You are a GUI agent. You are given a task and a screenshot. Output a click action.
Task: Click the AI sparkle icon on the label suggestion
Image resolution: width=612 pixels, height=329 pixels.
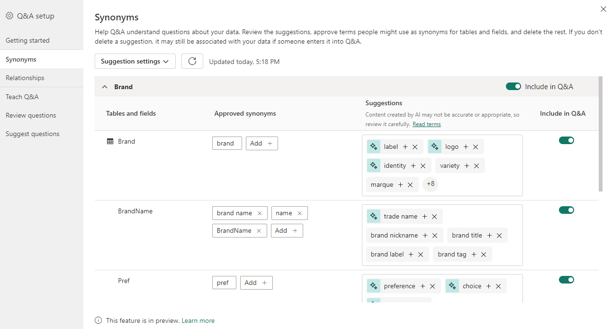click(x=373, y=146)
